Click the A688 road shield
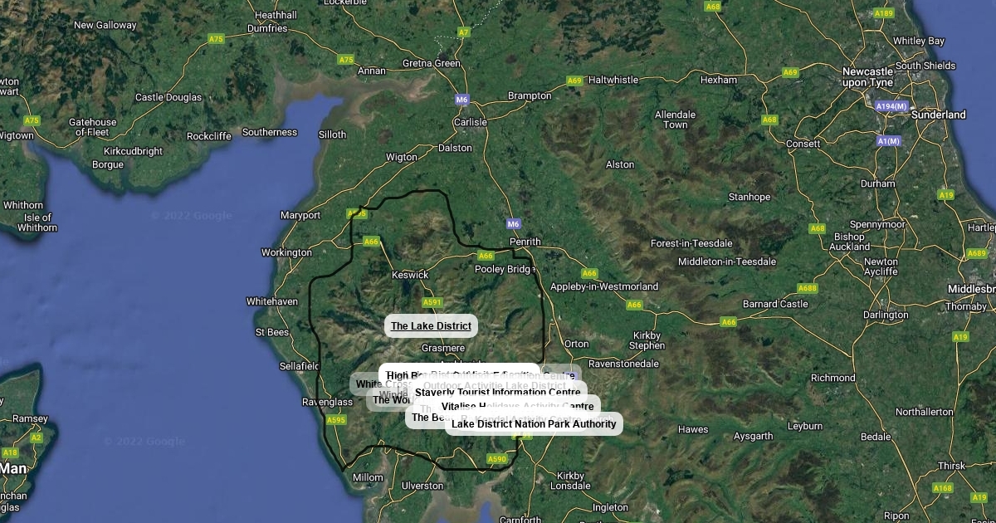 pyautogui.click(x=807, y=288)
